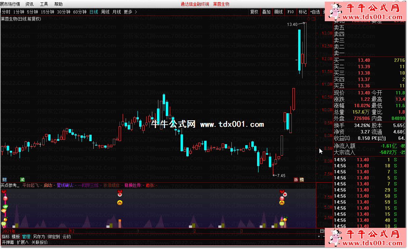Open the 复权 adjustment options
This screenshot has width=408, height=249.
(254, 12)
